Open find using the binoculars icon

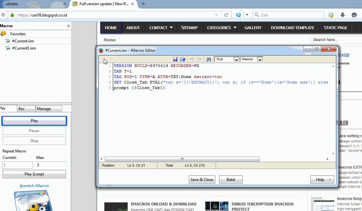coord(209,59)
